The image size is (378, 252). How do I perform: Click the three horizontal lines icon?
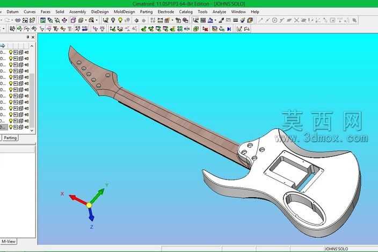click(x=236, y=20)
